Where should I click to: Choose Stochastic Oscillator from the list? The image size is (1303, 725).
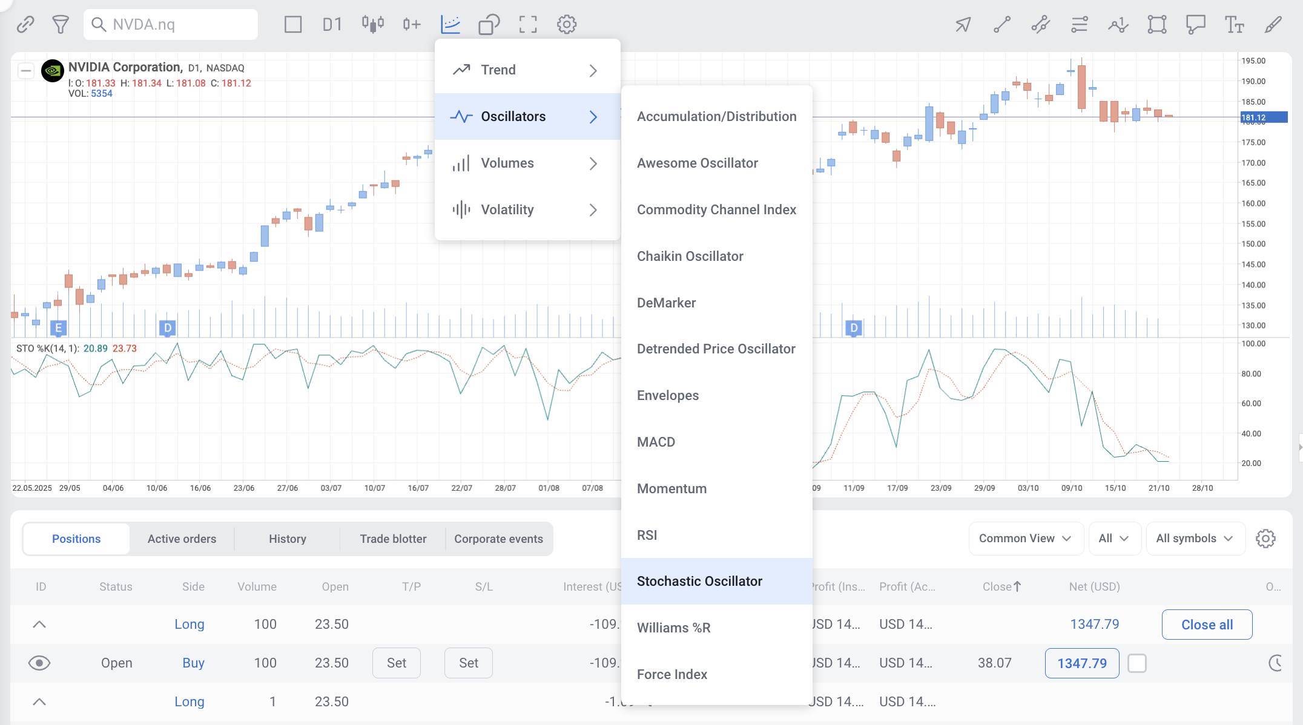[699, 581]
